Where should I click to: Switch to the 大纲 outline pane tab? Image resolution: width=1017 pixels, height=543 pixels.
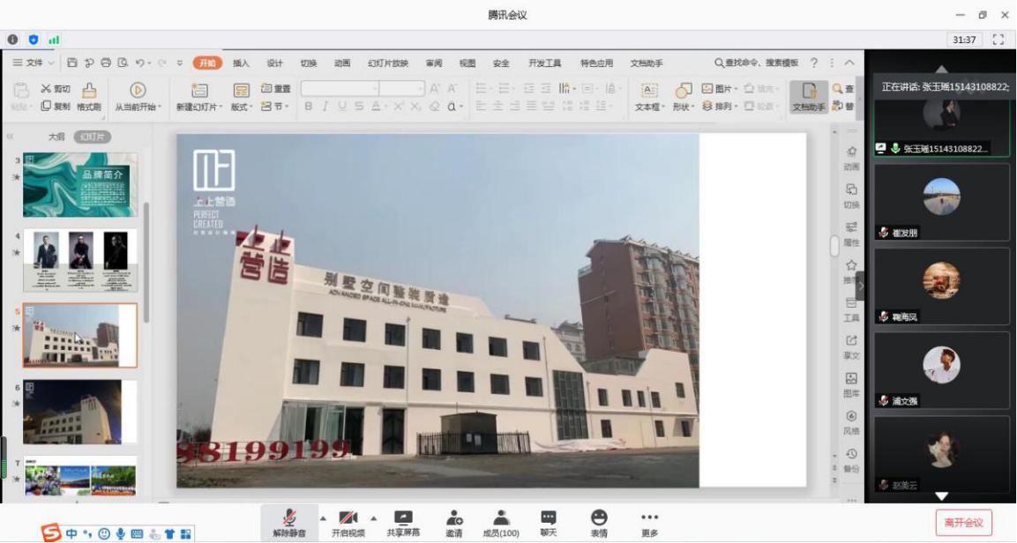(56, 137)
